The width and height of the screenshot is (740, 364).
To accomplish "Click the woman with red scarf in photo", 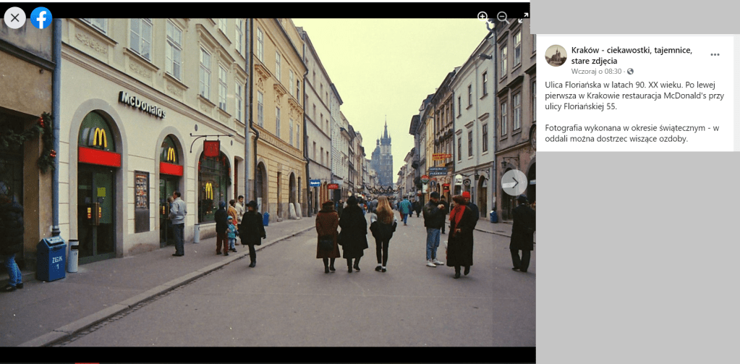I will [459, 235].
